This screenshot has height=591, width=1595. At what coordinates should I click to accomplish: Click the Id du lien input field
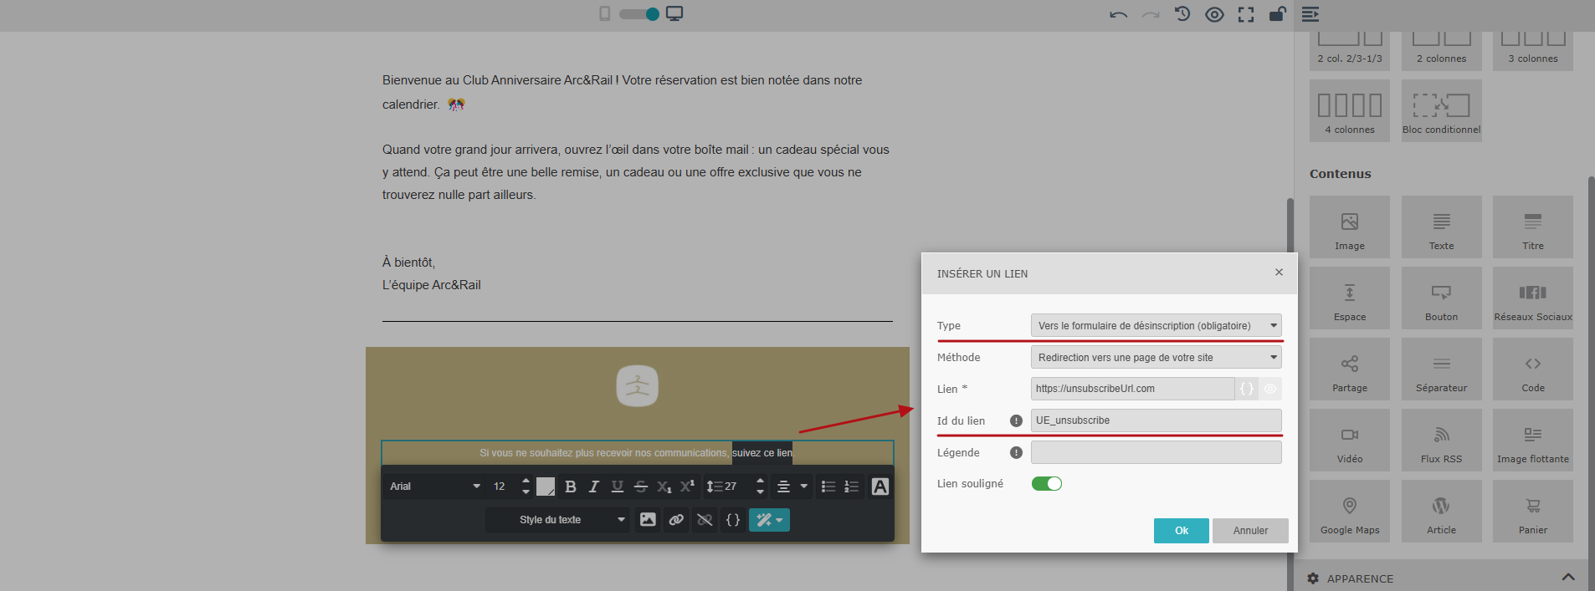(x=1157, y=420)
